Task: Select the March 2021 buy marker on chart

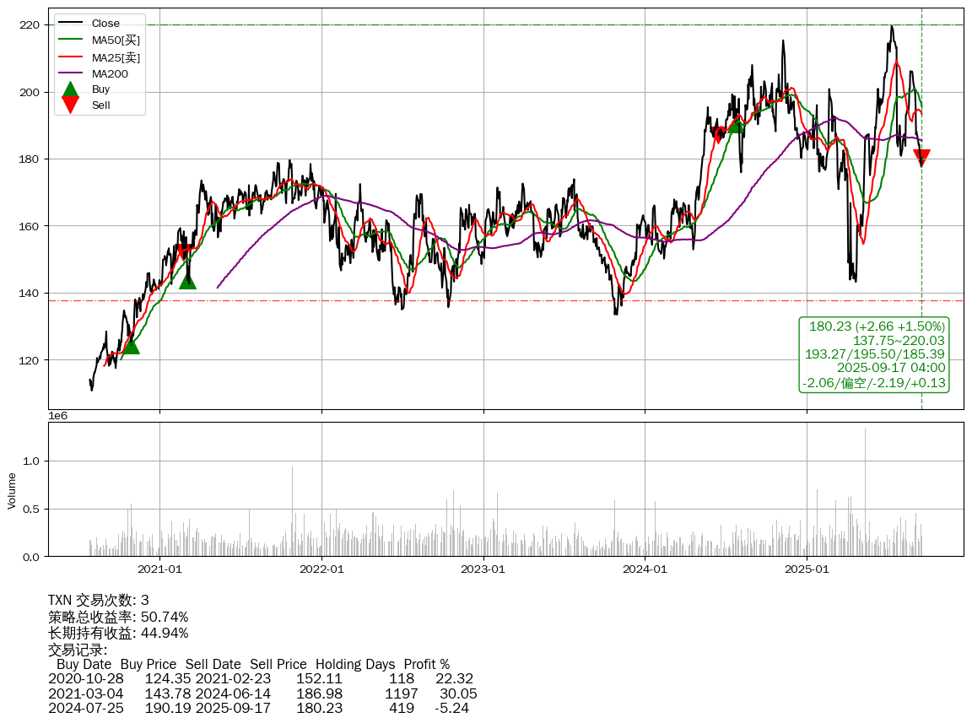Action: [187, 280]
